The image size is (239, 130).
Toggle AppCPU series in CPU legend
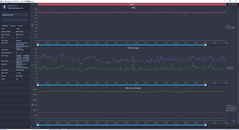[230, 67]
